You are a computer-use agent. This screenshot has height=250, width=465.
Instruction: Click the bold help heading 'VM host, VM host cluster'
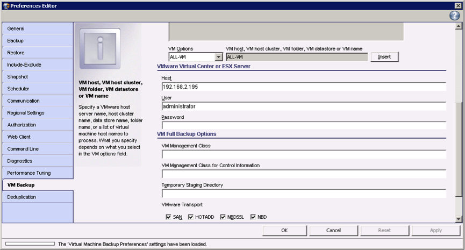click(x=111, y=89)
